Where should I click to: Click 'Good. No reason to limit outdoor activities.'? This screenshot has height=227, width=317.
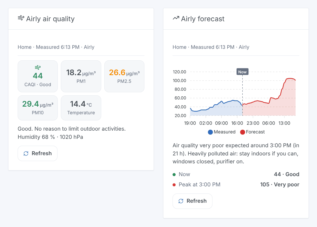click(x=72, y=129)
